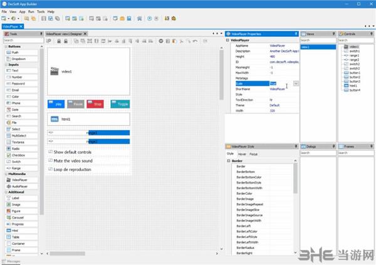Pick the Carousel tool under Additional
376x265 pixels.
point(21,217)
